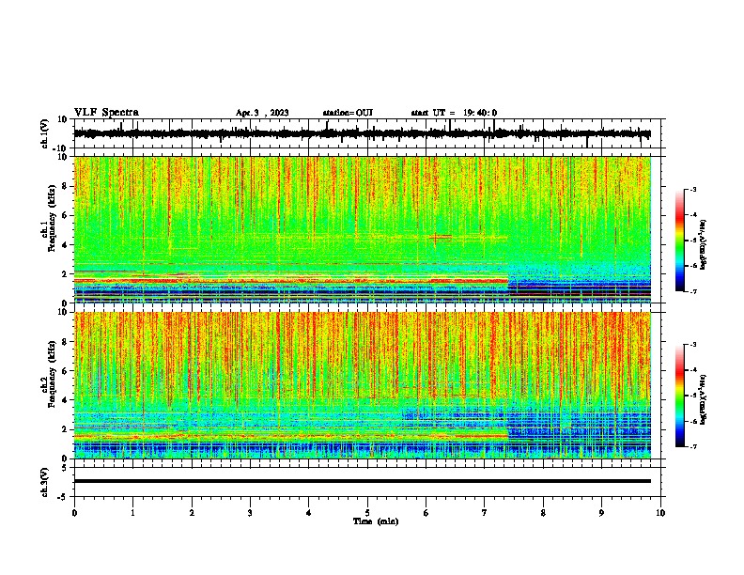Click the time axis tick label '0'
744x575 pixels.
[x=74, y=513]
